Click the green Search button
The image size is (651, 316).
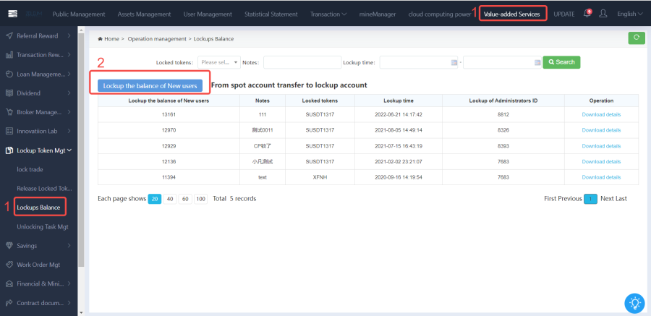[x=562, y=62]
